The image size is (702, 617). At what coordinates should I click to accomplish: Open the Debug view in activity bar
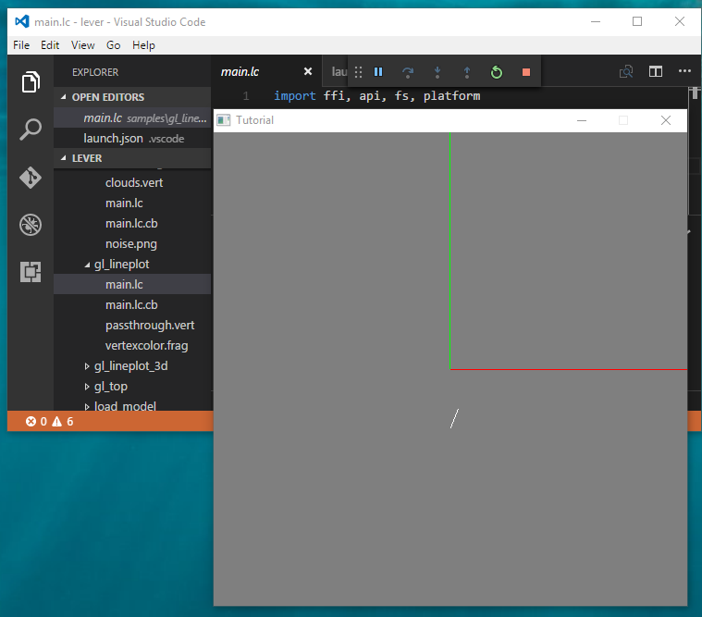click(31, 225)
